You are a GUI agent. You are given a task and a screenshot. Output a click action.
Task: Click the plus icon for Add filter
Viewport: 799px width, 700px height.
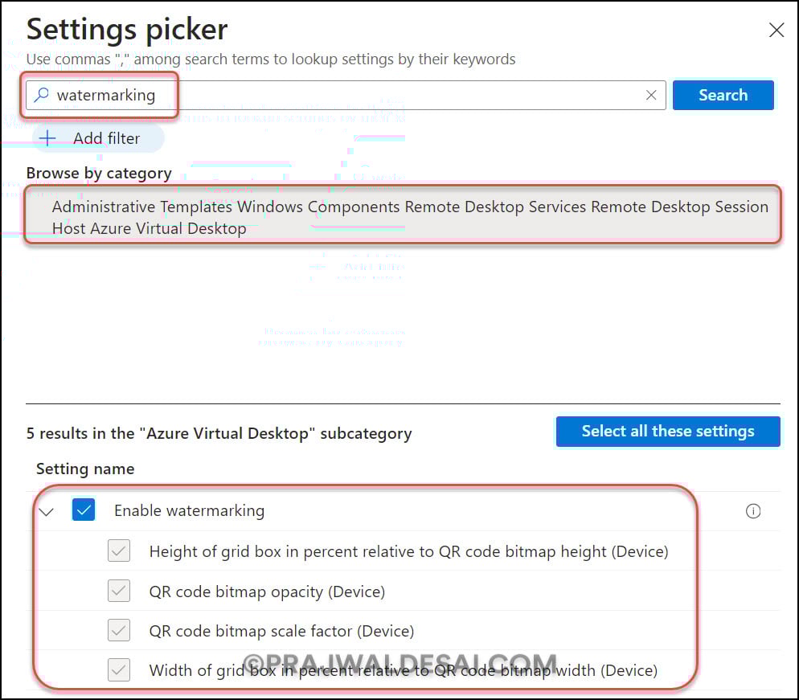tap(47, 138)
